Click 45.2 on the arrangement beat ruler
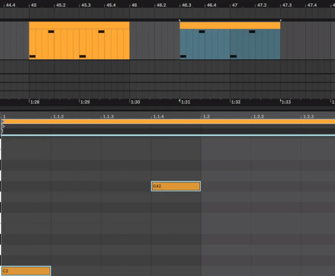The width and height of the screenshot is (335, 276). [x=61, y=5]
